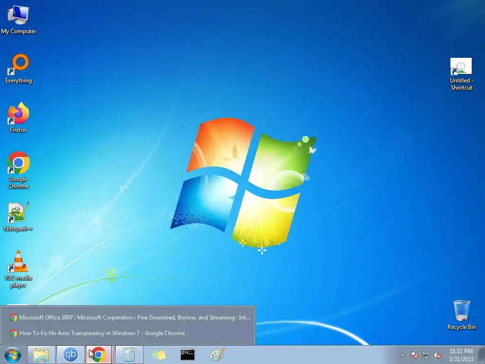Image resolution: width=485 pixels, height=364 pixels.
Task: Select the Recycle Bin icon
Action: point(461,315)
